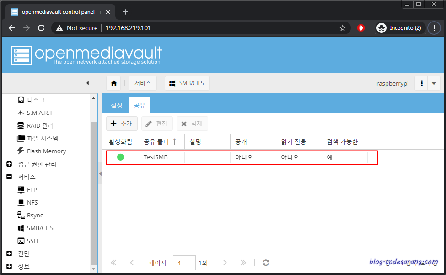Viewport: 446px width, 275px height.
Task: Click the openmediavault logo
Action: pyautogui.click(x=86, y=55)
